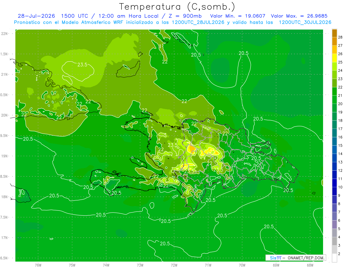Image resolution: width=348 pixels, height=269 pixels.
Task: Click '12:00 am Hora Local' text
Action: pyautogui.click(x=129, y=16)
